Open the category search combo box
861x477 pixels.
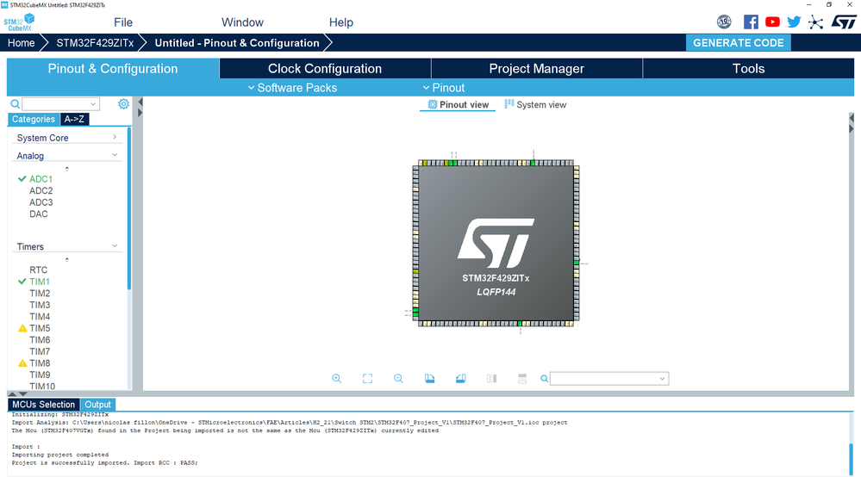point(60,103)
